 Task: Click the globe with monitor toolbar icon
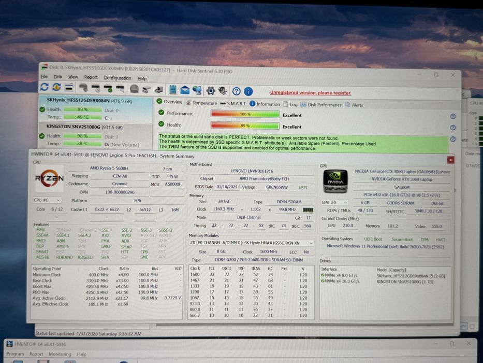click(x=197, y=90)
